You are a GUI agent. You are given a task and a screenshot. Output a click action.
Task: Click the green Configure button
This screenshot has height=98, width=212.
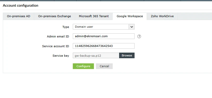click(x=83, y=66)
